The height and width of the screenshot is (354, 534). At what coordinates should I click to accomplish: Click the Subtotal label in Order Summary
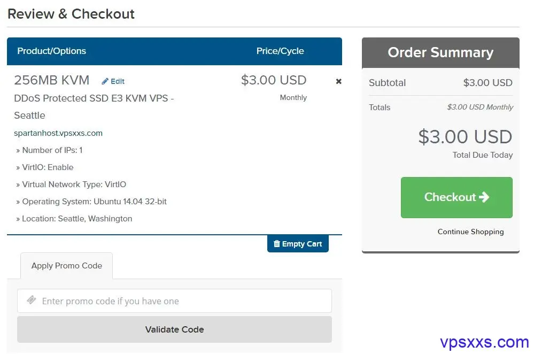coord(387,83)
